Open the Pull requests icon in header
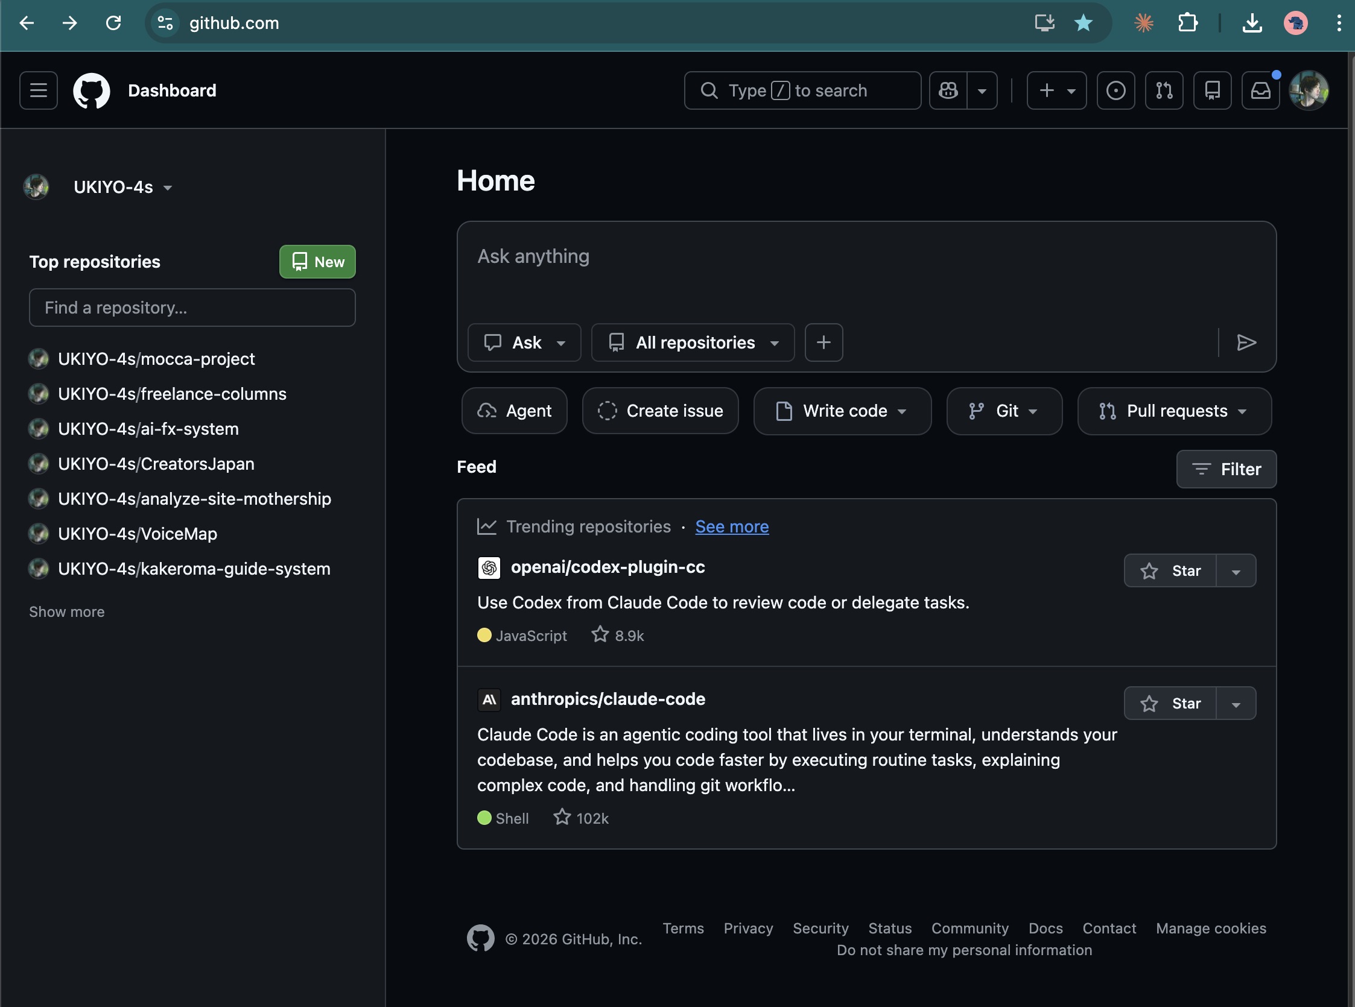Screen dimensions: 1355x1007 click(1164, 91)
